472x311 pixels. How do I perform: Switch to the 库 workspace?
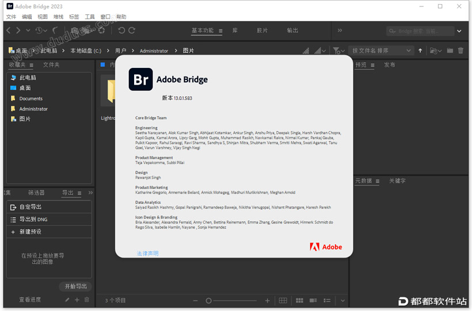coord(235,31)
